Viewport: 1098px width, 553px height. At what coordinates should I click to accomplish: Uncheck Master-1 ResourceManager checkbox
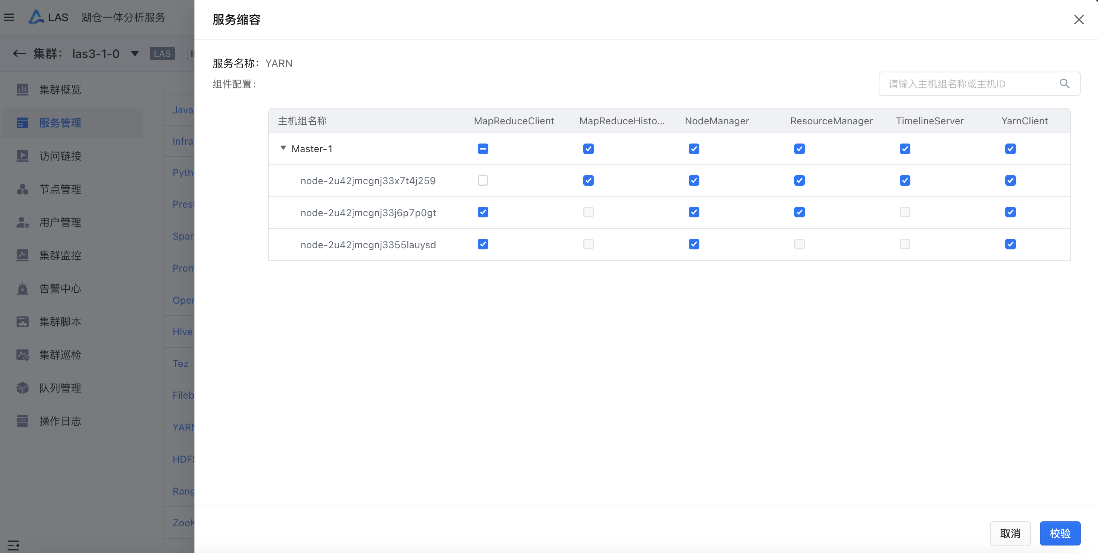[799, 149]
